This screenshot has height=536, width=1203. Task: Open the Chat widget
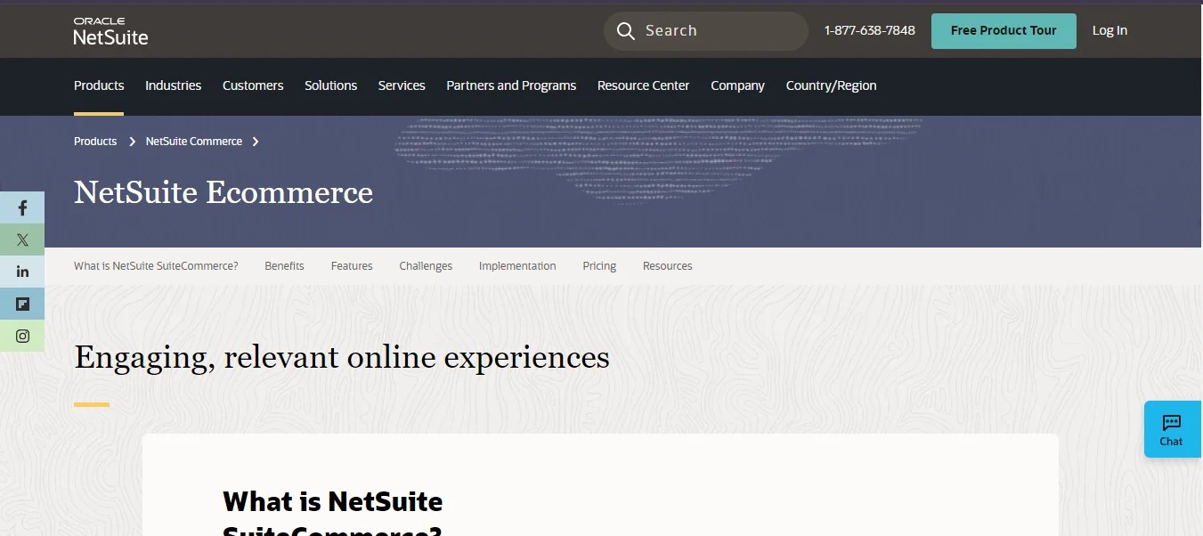pos(1172,429)
